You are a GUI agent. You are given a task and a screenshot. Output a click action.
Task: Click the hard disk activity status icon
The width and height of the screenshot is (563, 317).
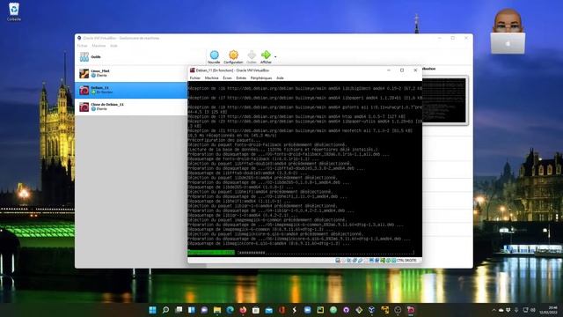pos(338,261)
